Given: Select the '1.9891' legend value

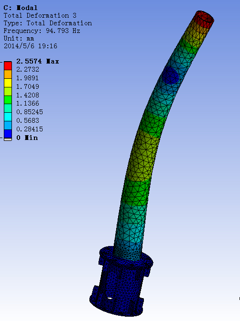Looking at the screenshot, I should (x=27, y=78).
